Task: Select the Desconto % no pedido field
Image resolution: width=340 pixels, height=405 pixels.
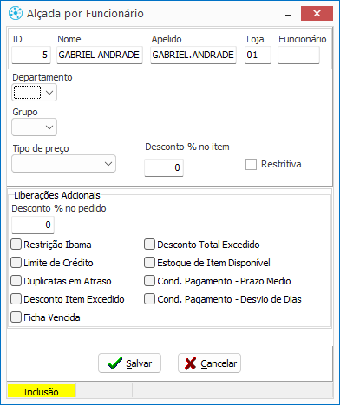Action: coord(33,225)
